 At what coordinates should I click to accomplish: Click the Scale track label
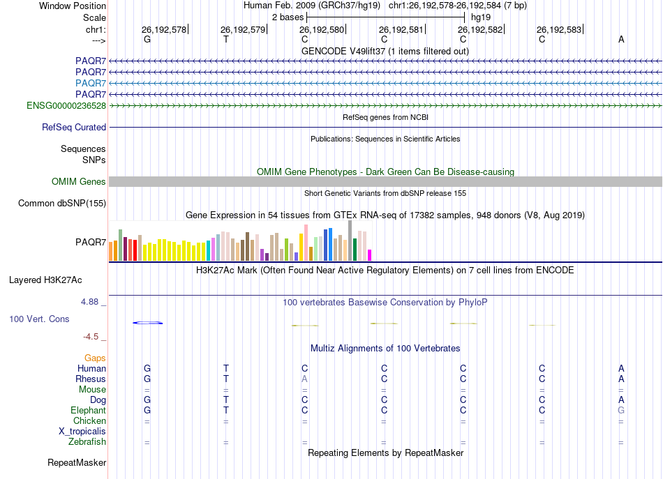pos(94,17)
